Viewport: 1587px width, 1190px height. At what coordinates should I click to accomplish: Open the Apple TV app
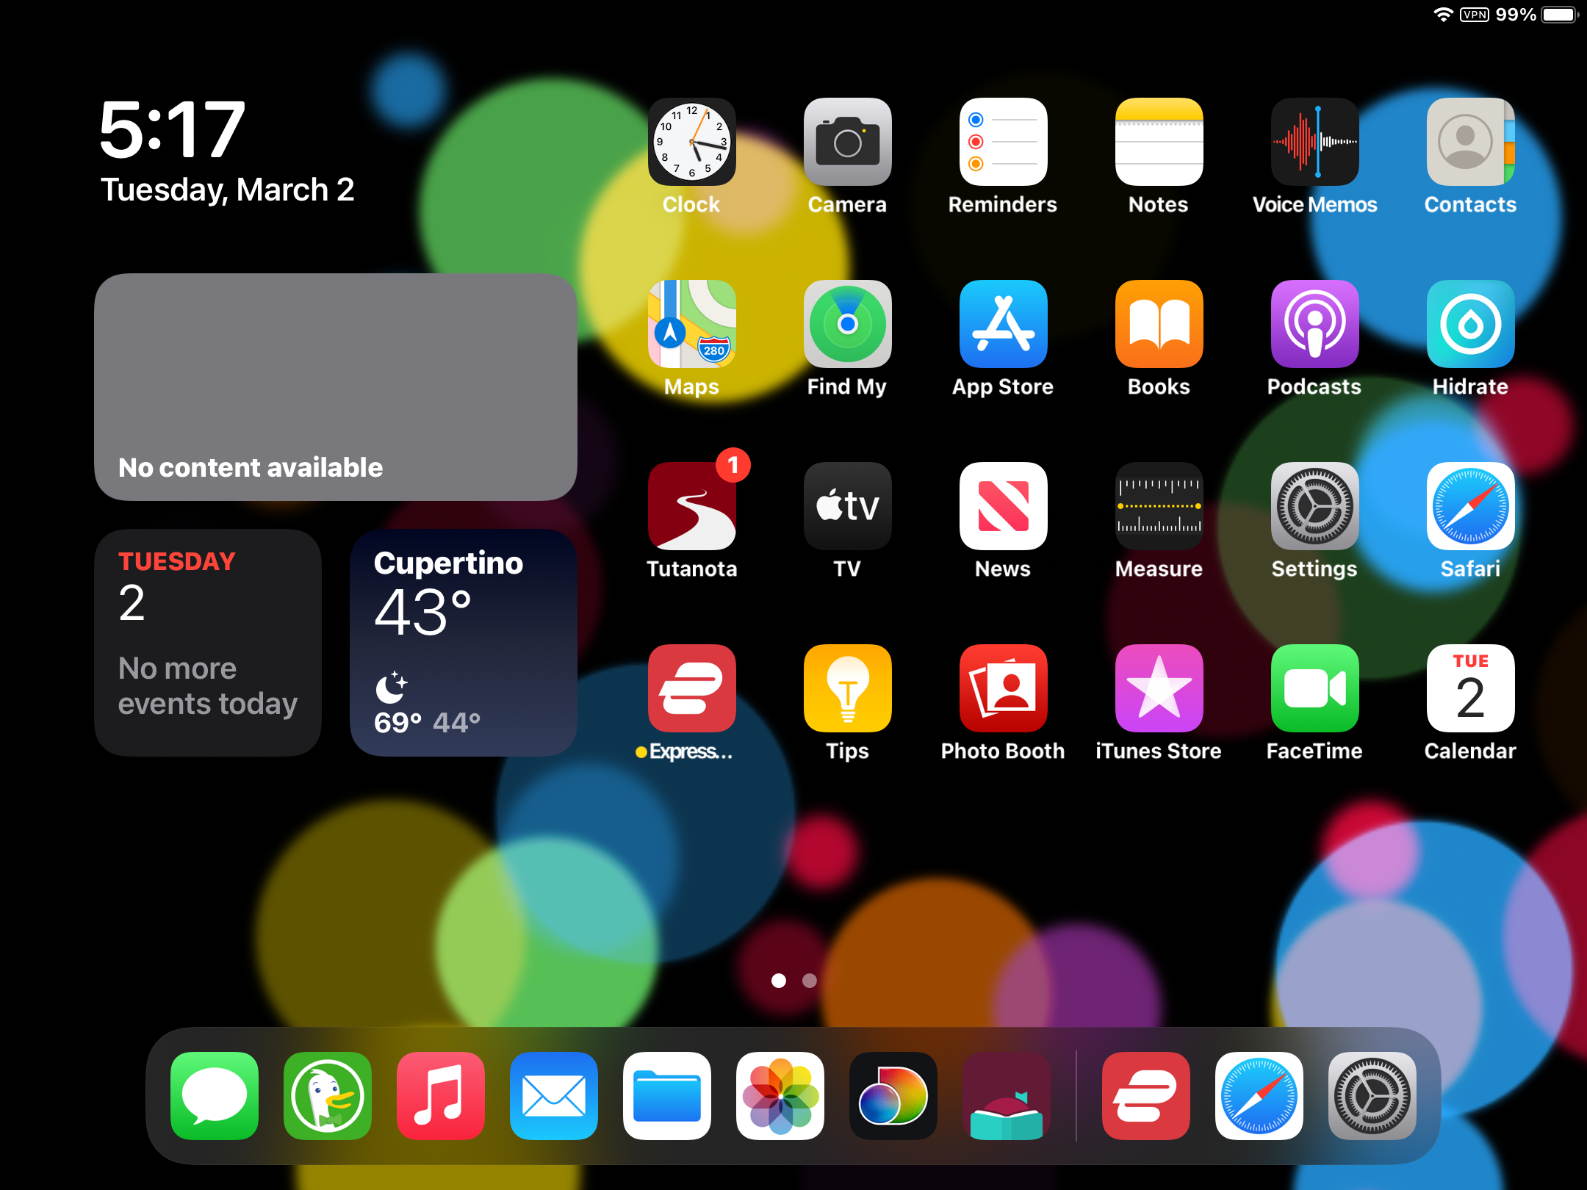pyautogui.click(x=847, y=506)
